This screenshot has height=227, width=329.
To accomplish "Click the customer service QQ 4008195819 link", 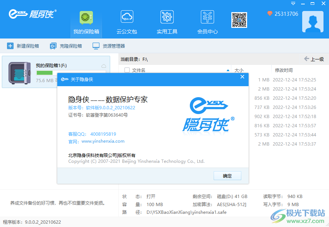I will pos(103,134).
